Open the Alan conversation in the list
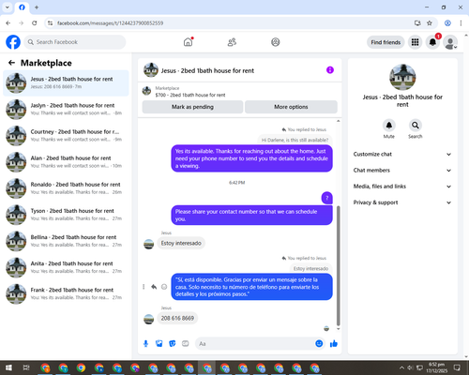The width and height of the screenshot is (469, 375). click(x=66, y=162)
